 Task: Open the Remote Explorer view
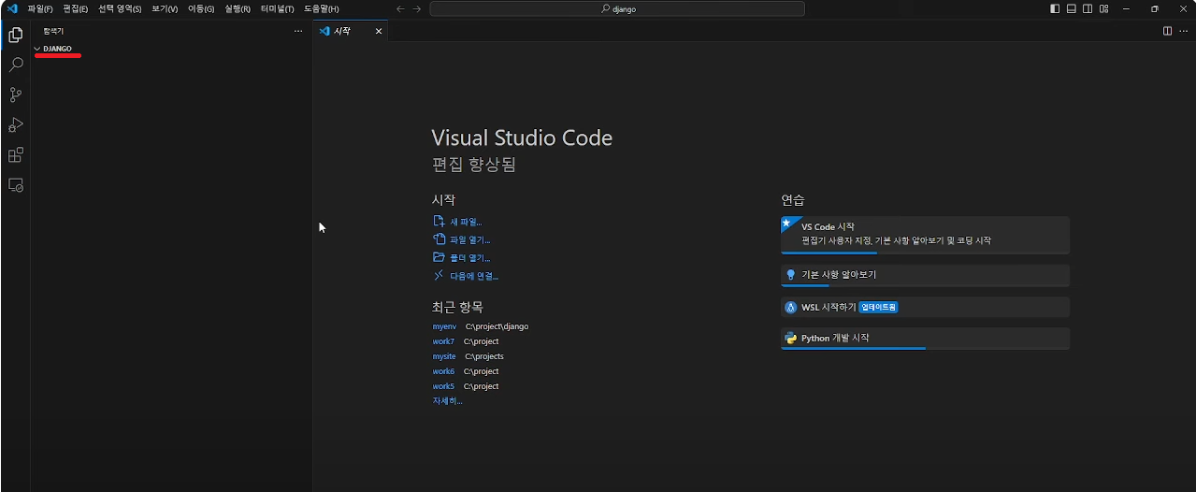15,185
